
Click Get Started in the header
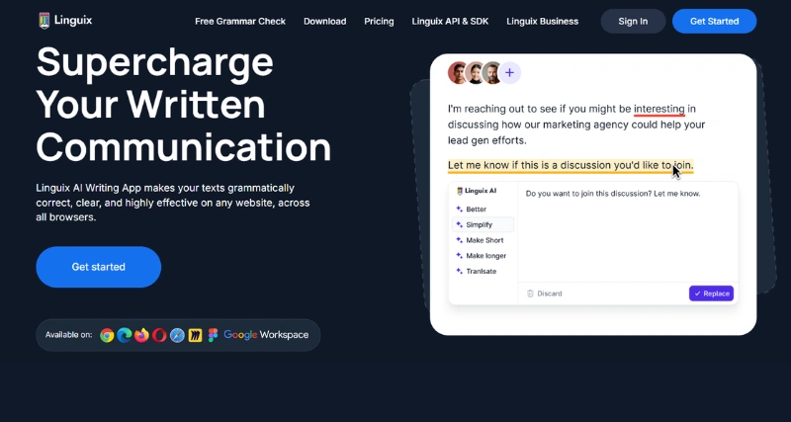tap(714, 21)
